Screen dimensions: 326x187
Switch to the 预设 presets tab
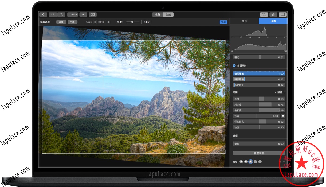[244, 21]
